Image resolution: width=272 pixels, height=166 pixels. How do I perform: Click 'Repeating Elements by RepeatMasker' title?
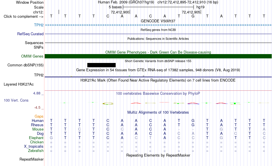[158, 155]
